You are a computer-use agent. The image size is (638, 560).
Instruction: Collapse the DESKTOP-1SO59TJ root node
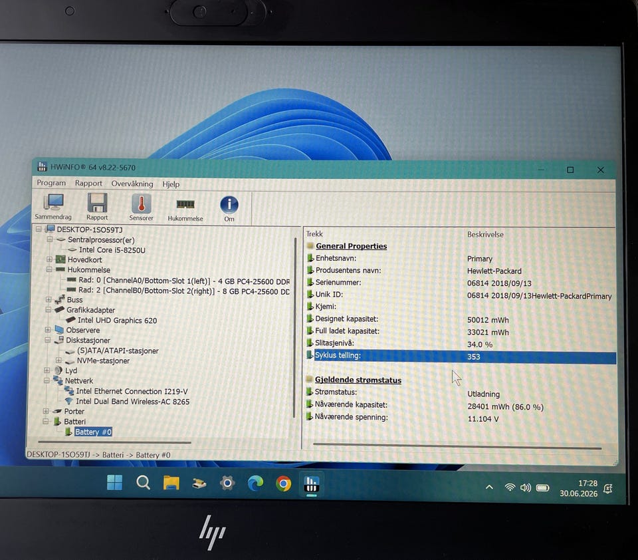click(39, 229)
